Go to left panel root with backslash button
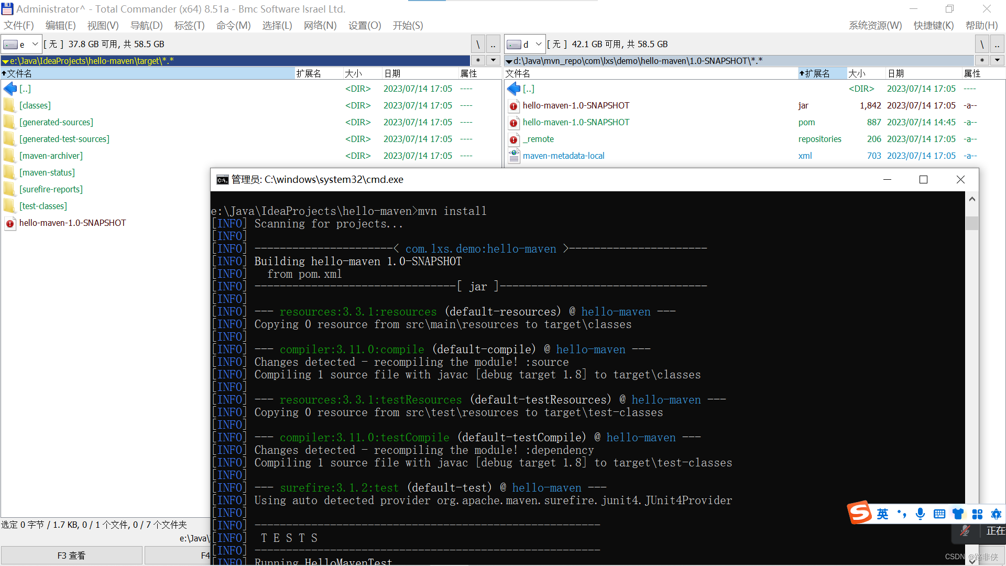1006x566 pixels. (478, 45)
